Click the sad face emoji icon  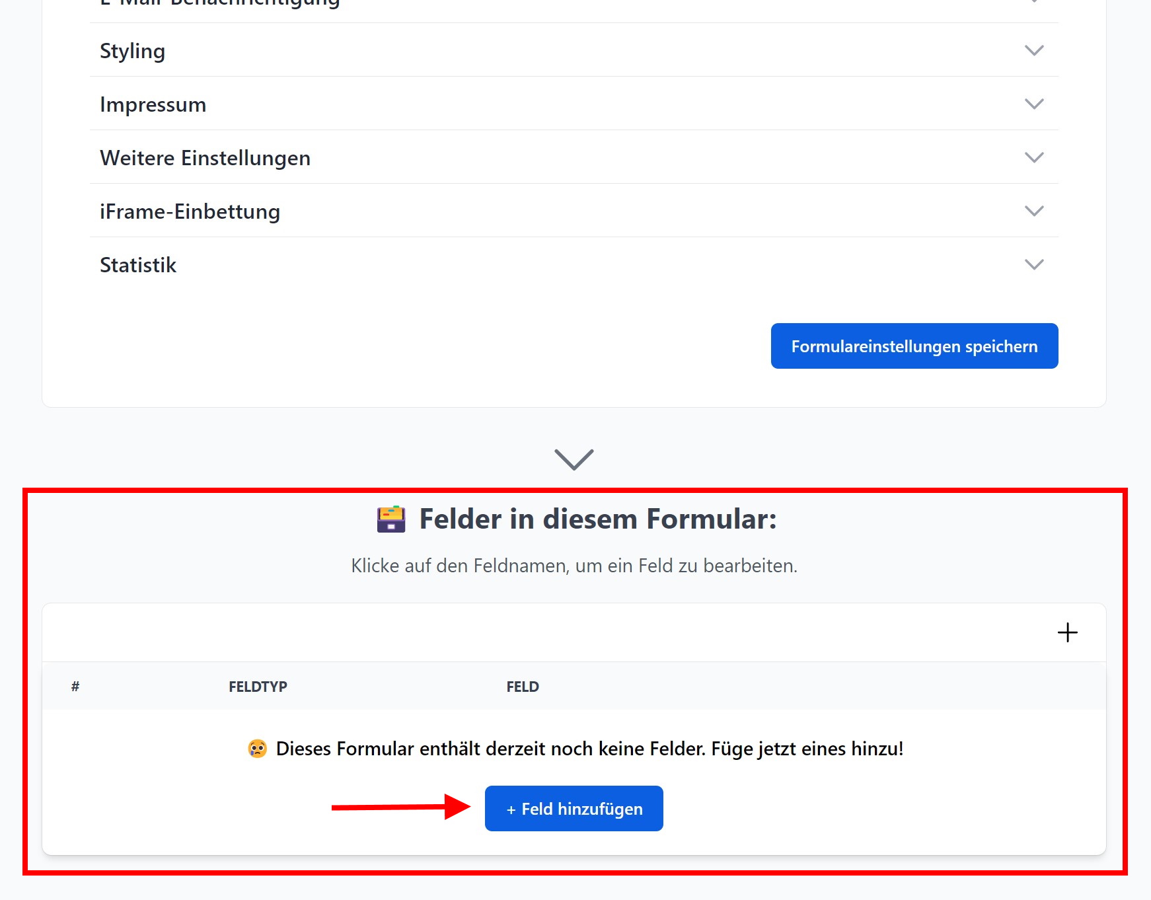tap(257, 749)
